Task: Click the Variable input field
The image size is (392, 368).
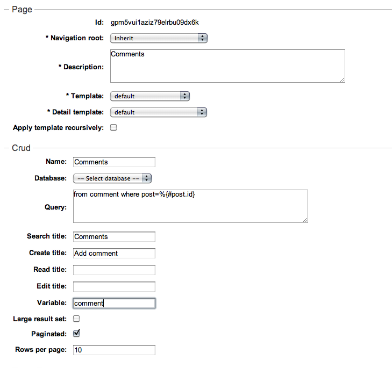Action: tap(114, 303)
